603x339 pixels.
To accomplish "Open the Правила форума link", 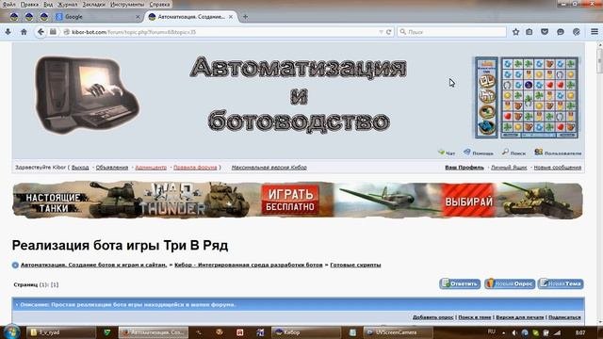I will 195,168.
